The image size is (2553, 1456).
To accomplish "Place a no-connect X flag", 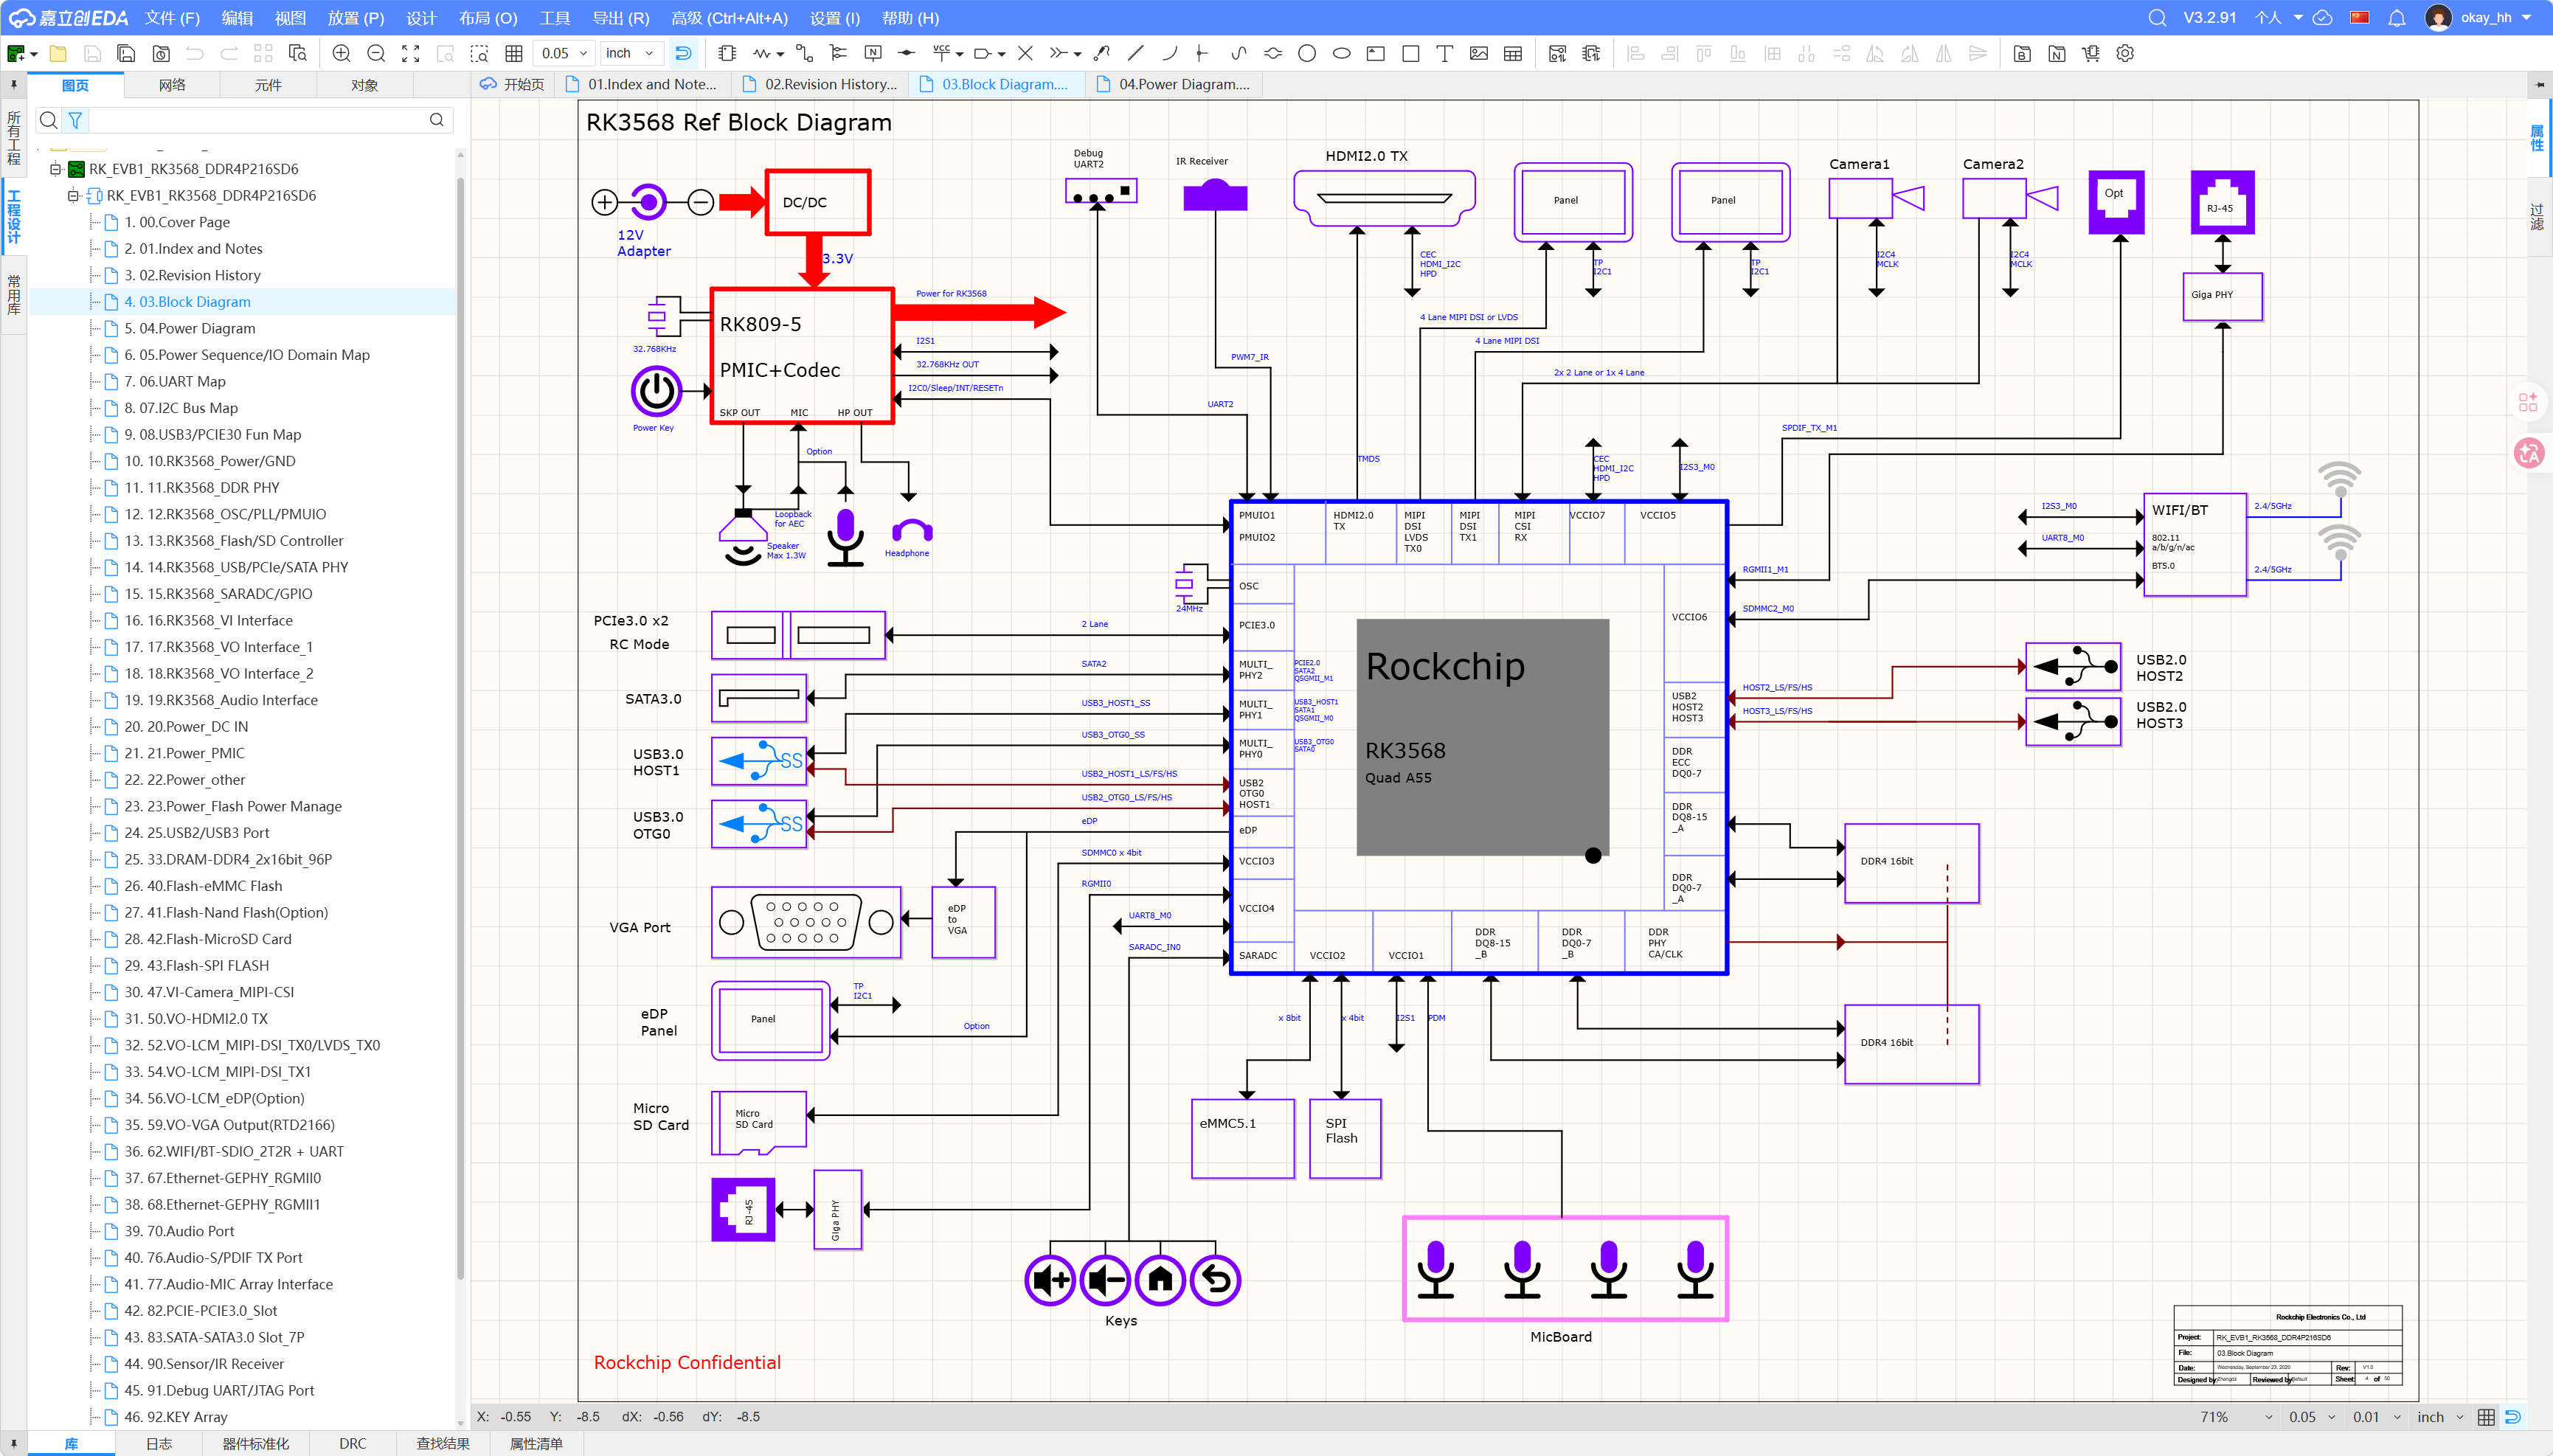I will pos(1025,54).
